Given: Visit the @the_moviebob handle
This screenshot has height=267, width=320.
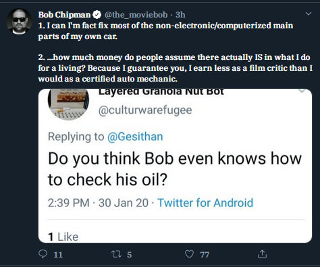Looking at the screenshot, I should click(136, 15).
